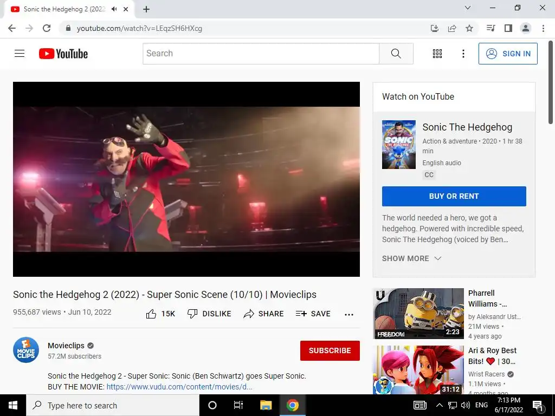Open Cortana circle on taskbar
Viewport: 555px width, 416px height.
pos(212,405)
